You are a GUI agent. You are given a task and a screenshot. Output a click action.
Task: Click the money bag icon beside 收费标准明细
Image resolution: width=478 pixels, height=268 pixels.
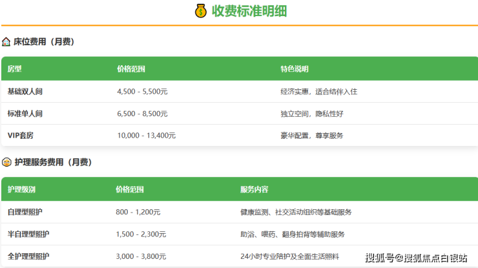201,11
